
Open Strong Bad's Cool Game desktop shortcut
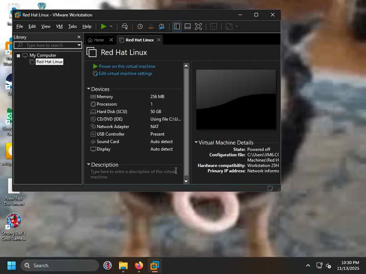tap(14, 227)
